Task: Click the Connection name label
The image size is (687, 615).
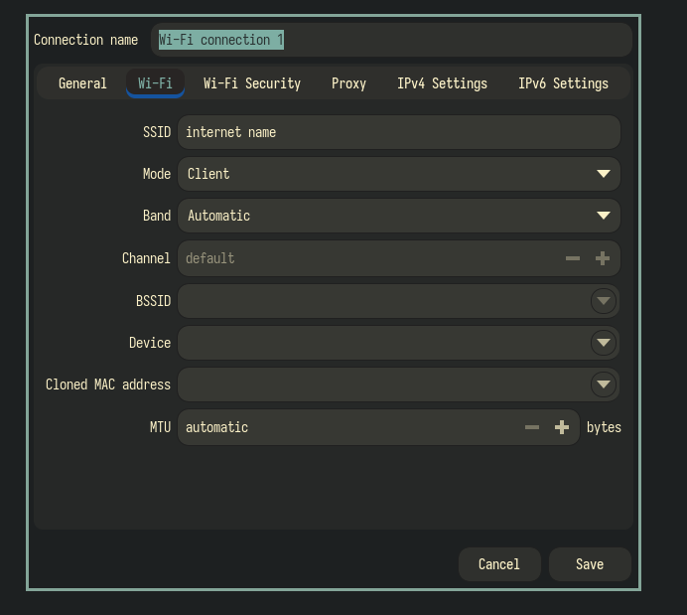Action: 85,40
